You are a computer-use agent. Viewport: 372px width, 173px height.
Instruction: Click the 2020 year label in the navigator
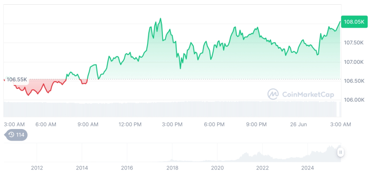tap(217, 168)
